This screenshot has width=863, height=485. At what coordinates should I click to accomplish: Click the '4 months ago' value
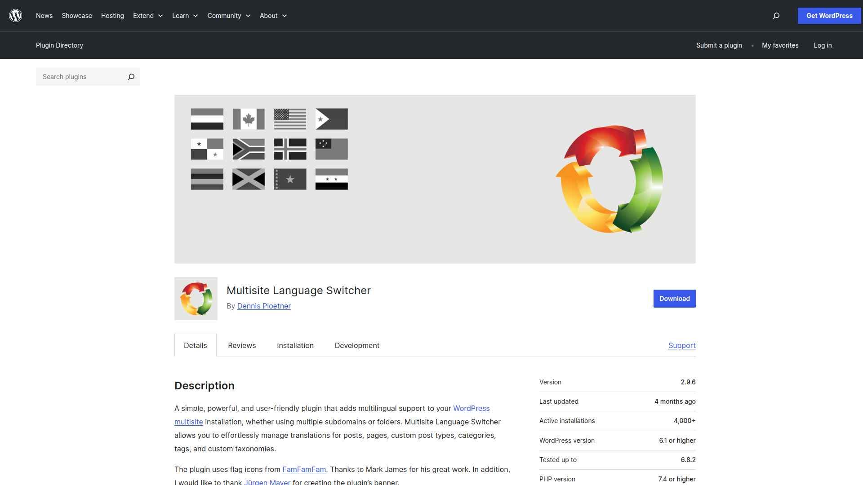pos(675,401)
